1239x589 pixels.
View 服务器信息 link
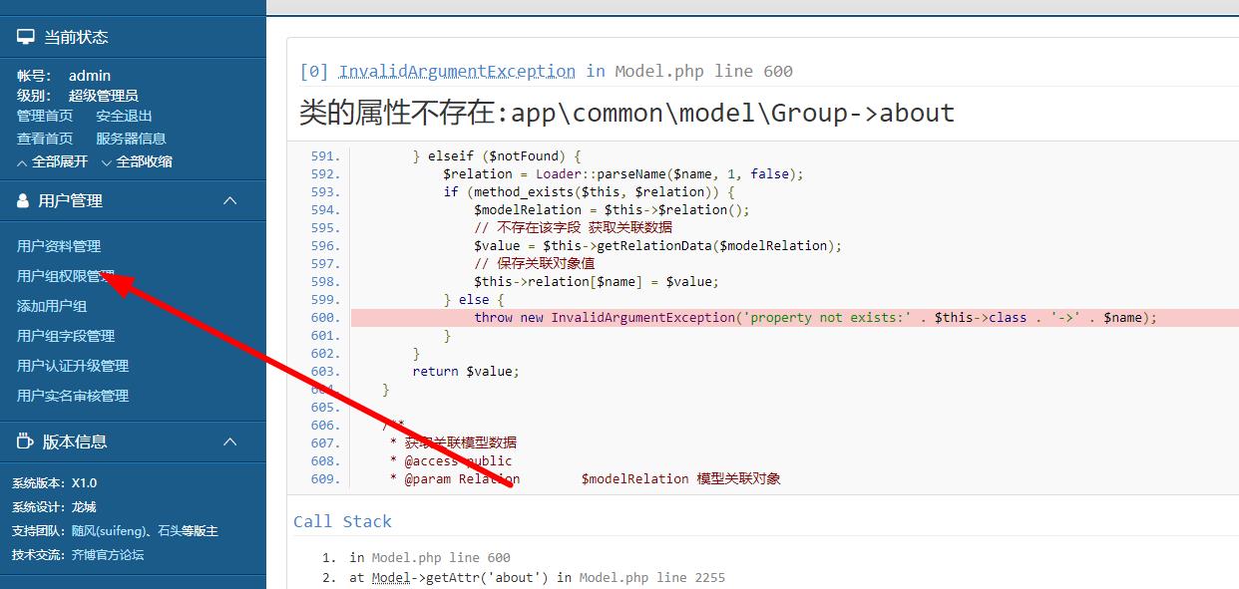tap(131, 139)
